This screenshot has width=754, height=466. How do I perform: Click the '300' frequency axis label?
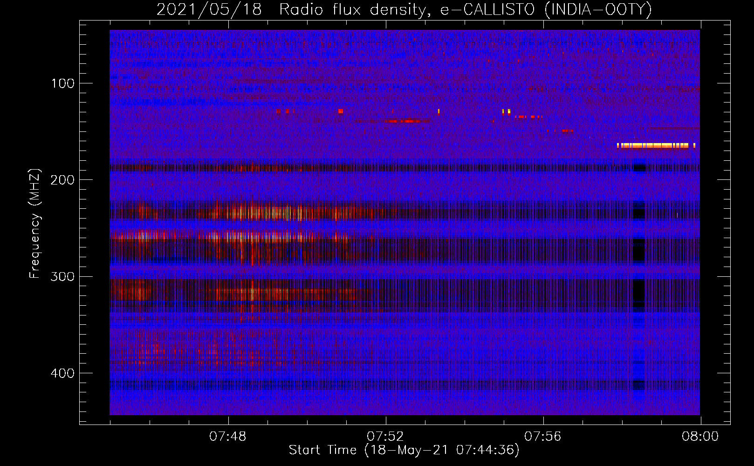(63, 277)
